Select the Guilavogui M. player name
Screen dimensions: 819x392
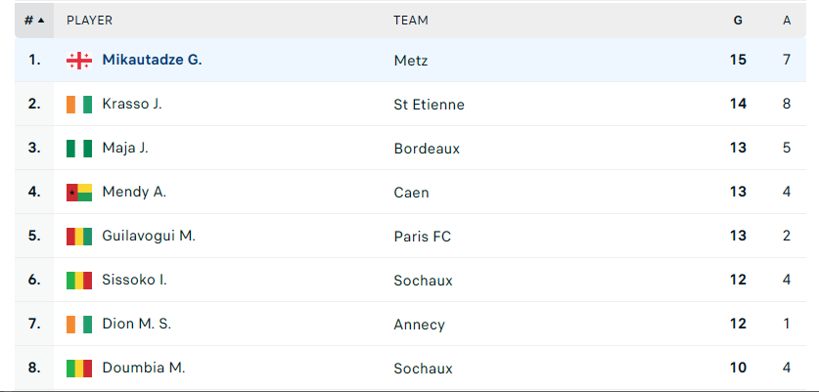[149, 236]
